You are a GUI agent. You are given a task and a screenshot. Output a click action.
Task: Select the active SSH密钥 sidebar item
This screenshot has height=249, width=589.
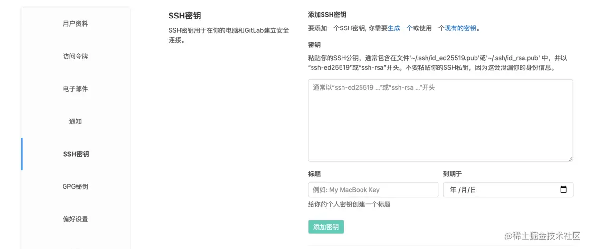[76, 154]
